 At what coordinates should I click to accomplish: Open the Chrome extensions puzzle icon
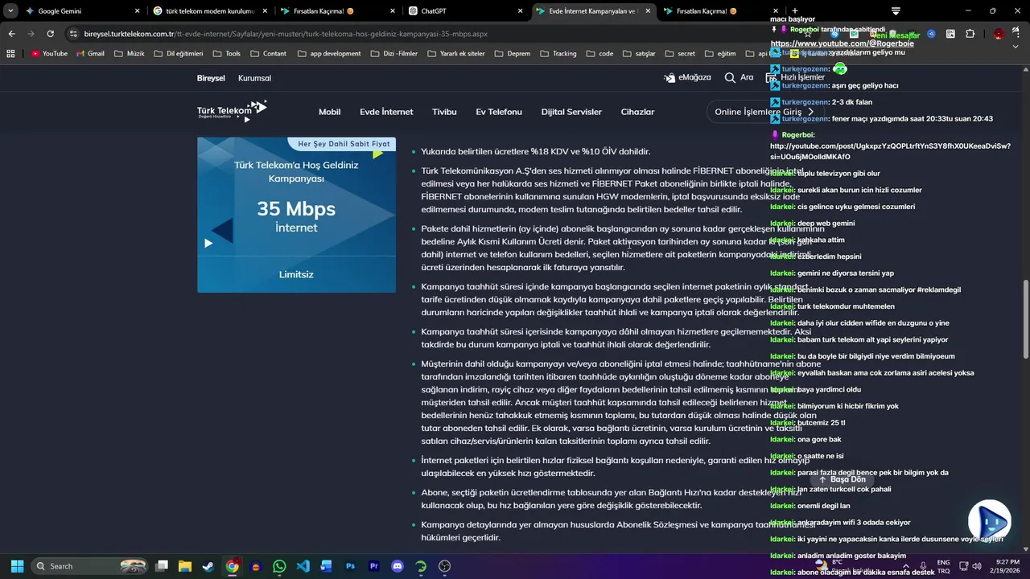(x=970, y=34)
